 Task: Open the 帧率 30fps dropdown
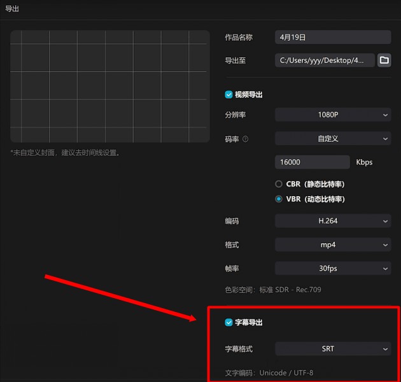(x=333, y=268)
